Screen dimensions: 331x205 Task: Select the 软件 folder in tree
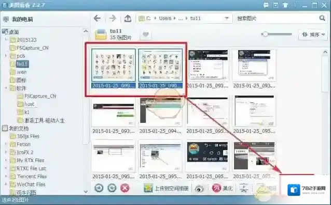[21, 88]
